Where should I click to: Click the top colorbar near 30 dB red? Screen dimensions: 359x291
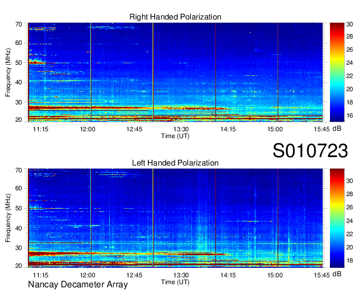[x=337, y=25]
